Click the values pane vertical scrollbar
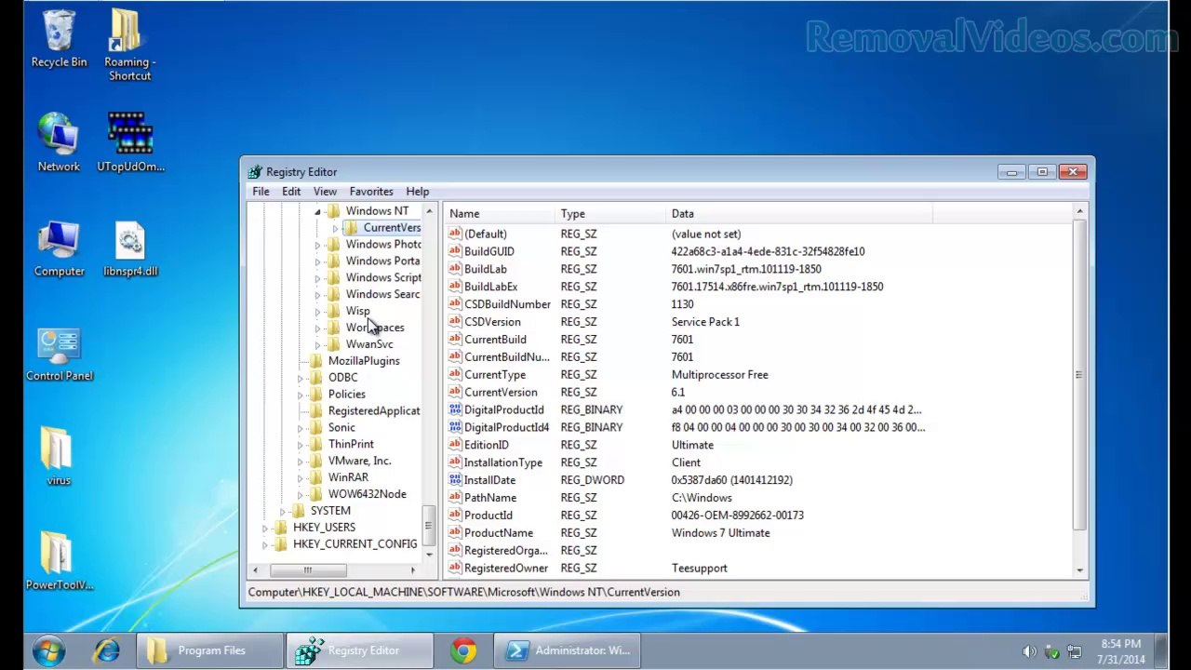Screen dimensions: 1191x670 pos(1079,376)
